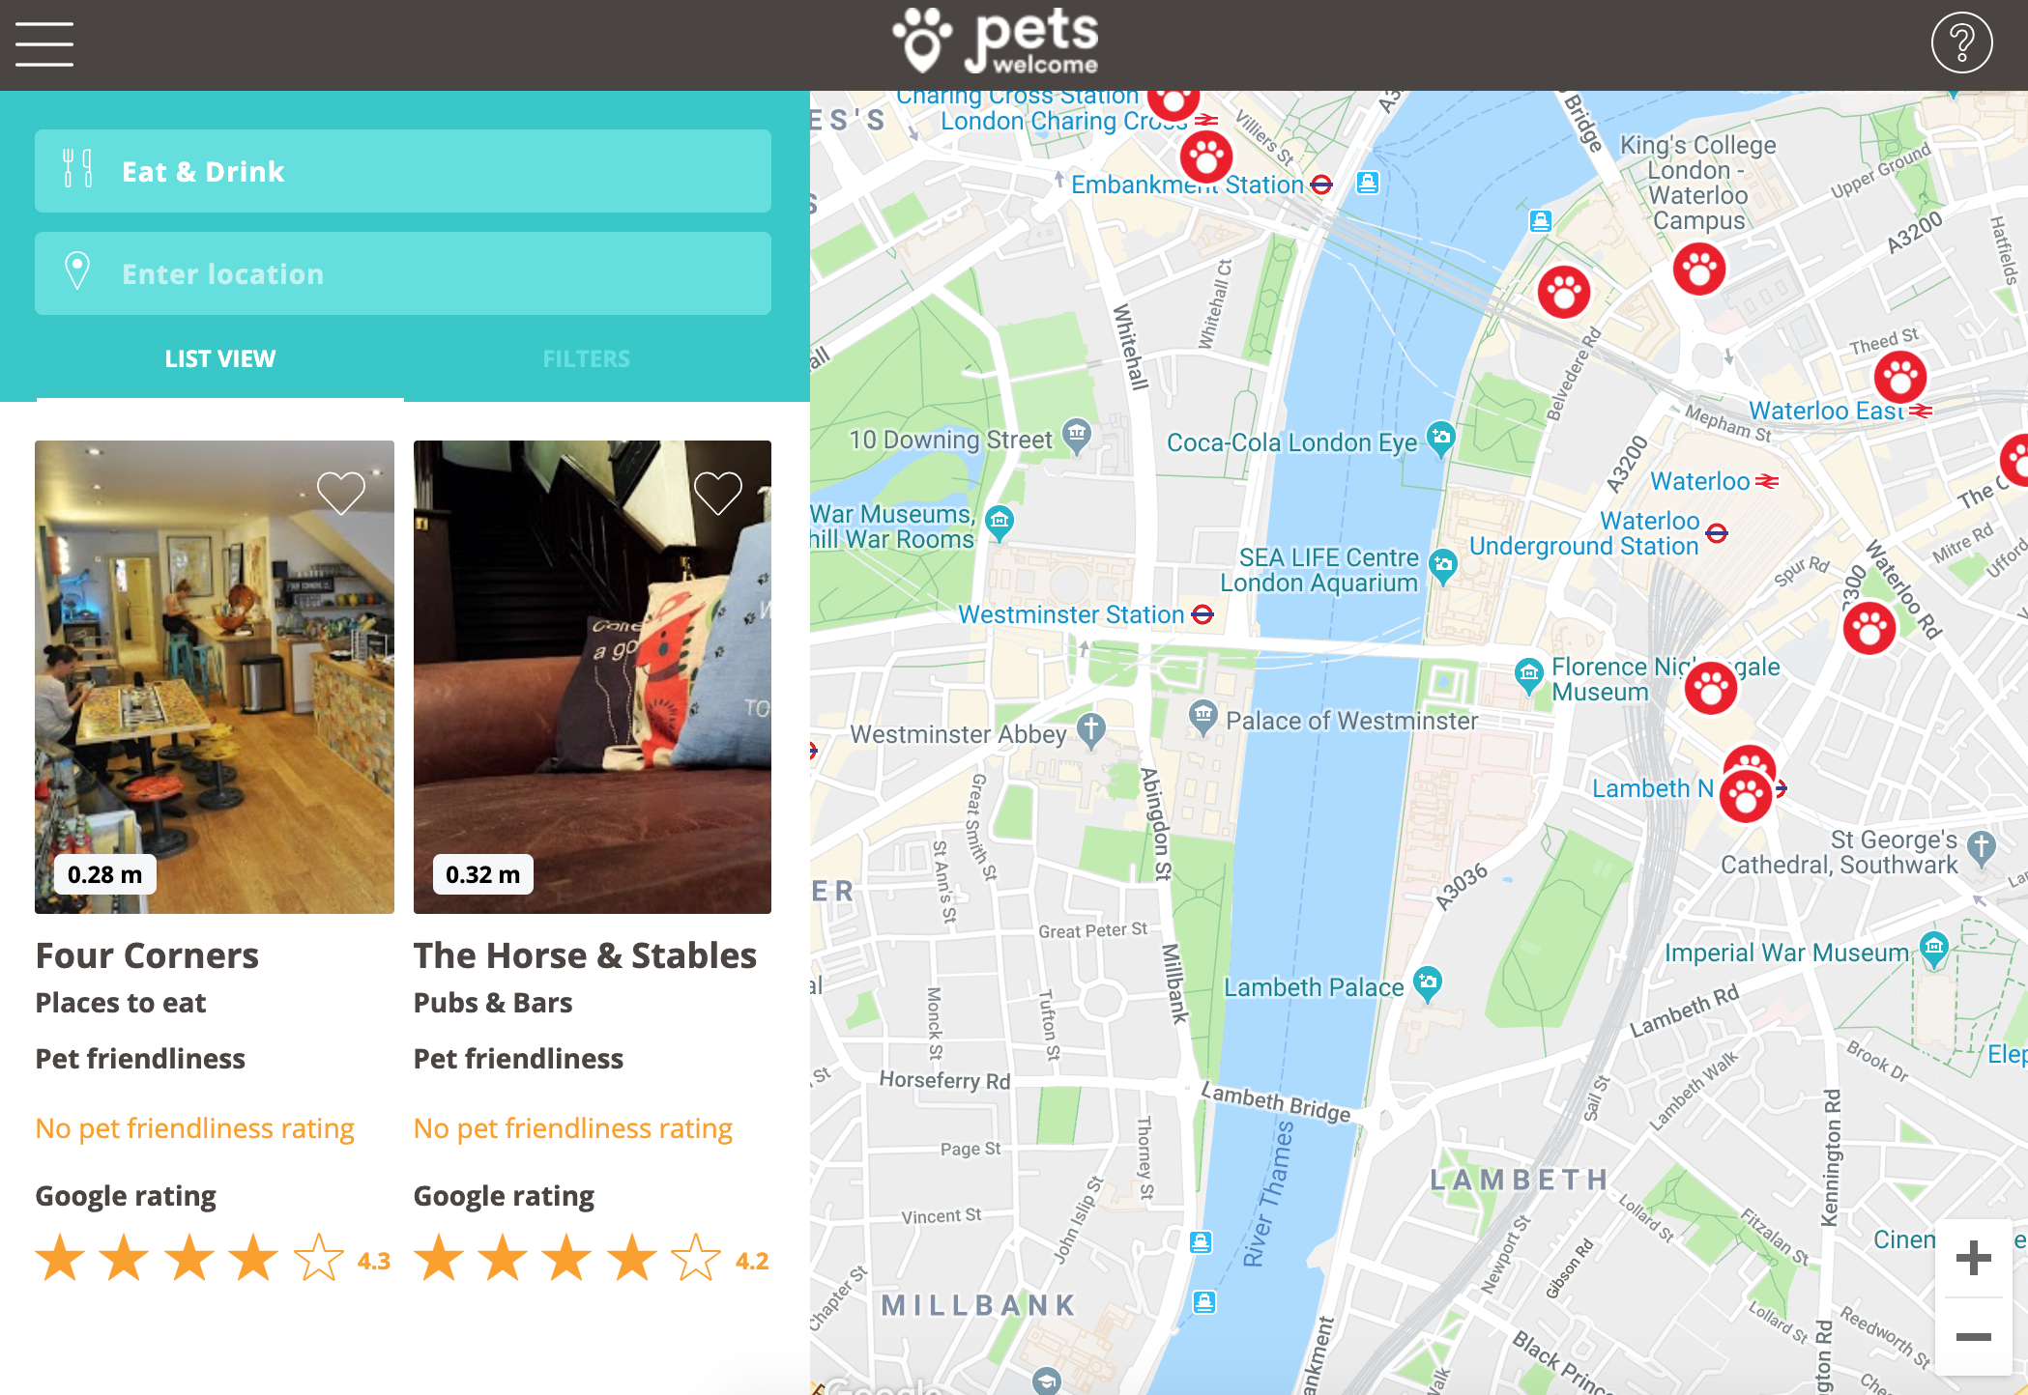Viewport: 2028px width, 1395px height.
Task: Open the hamburger menu
Action: click(44, 44)
